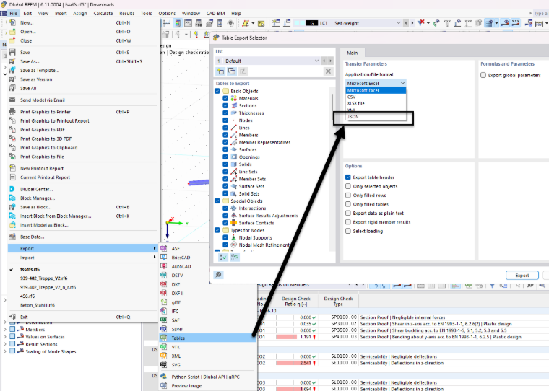549x391 pixels.
Task: Enable Only filled tables option
Action: (348, 204)
